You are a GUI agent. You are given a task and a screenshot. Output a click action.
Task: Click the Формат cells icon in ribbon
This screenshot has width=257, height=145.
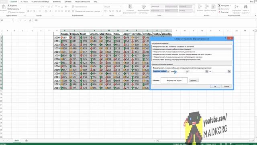pyautogui.click(x=213, y=7)
